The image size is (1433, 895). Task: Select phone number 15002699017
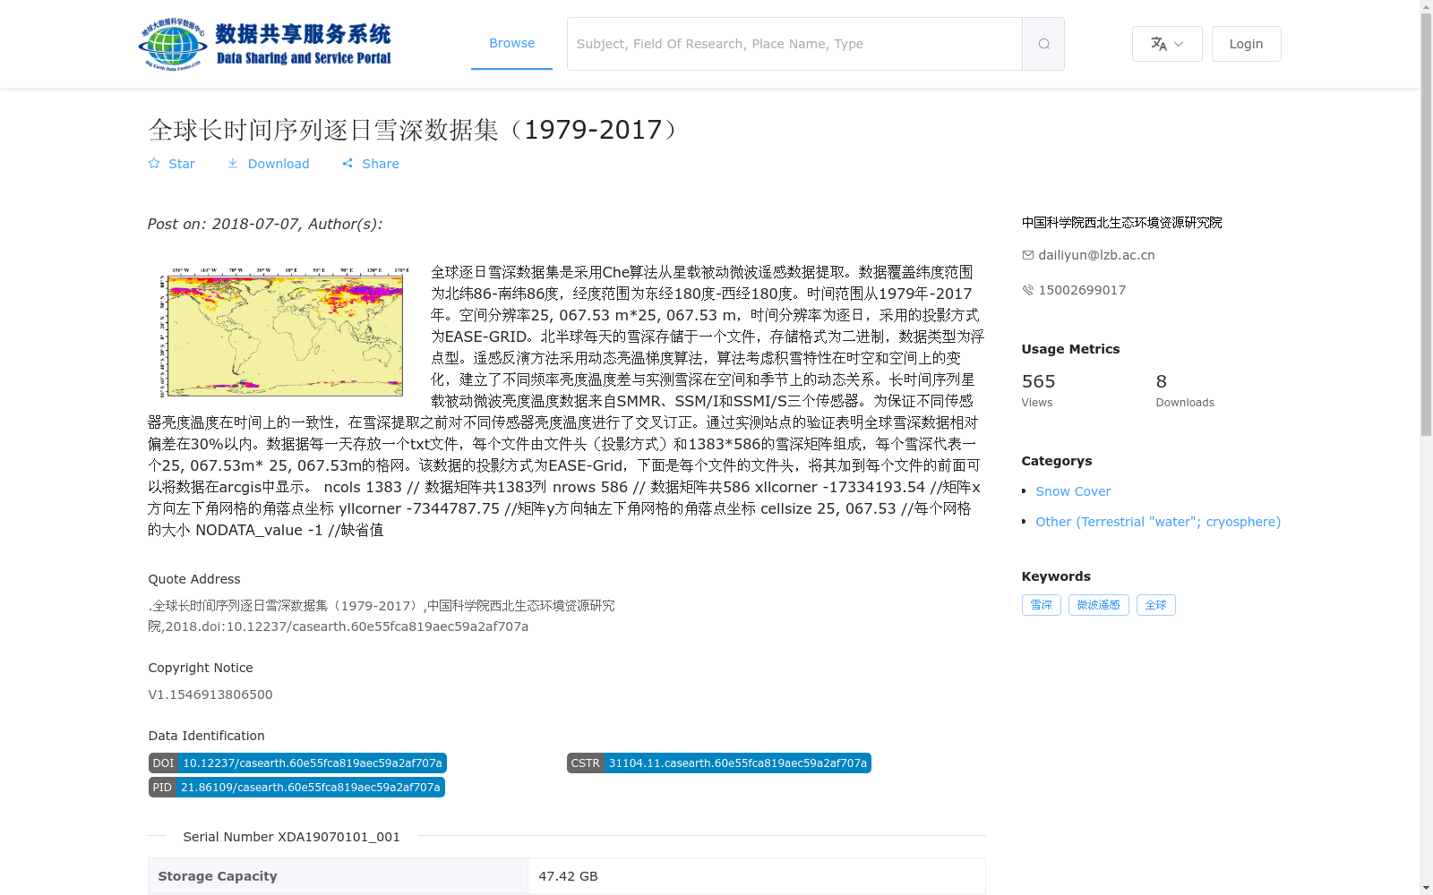[x=1082, y=290]
